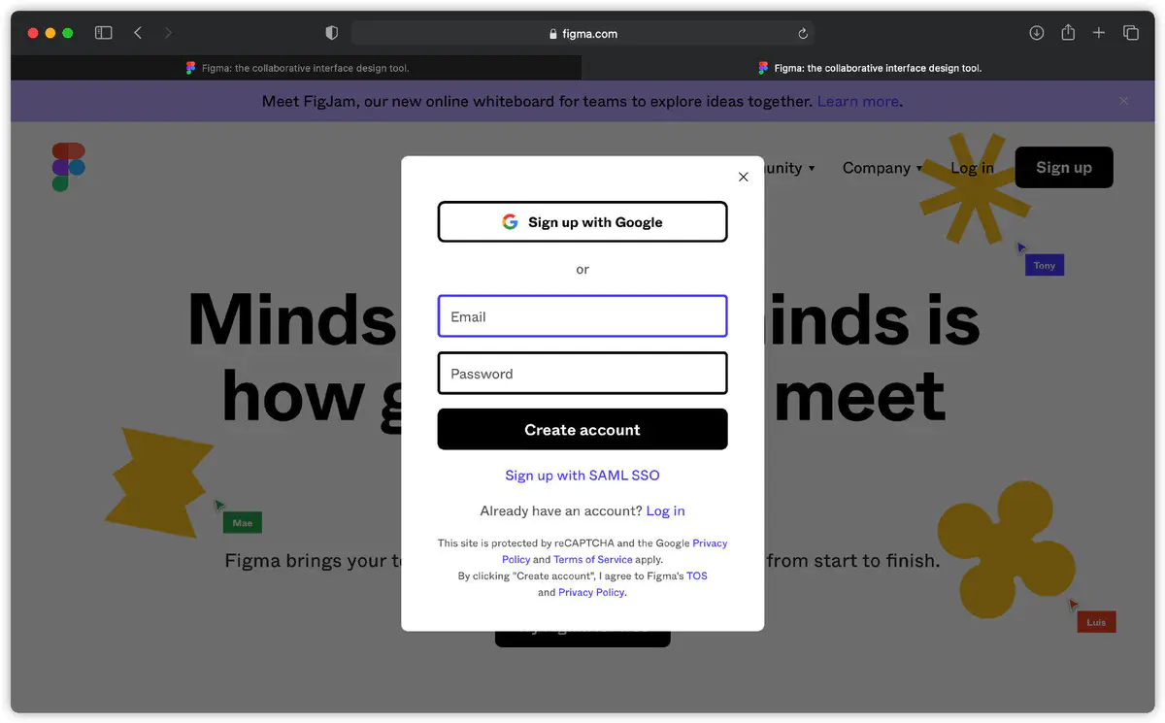Screen dimensions: 1165x723
Task: Open Log in in the header
Action: [x=972, y=168]
